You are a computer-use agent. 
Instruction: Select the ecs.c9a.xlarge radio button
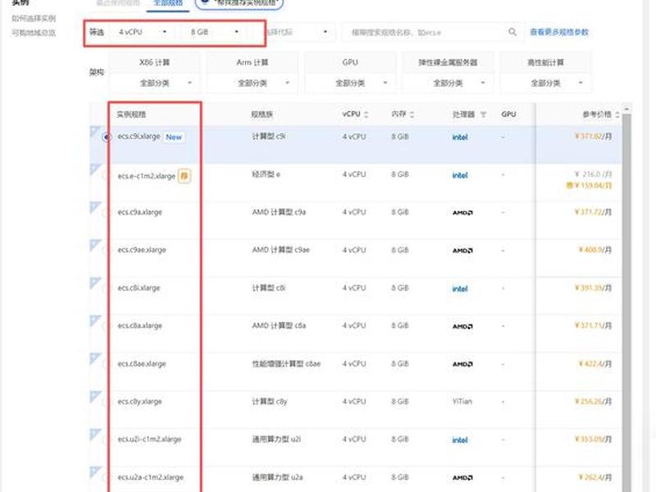[106, 212]
